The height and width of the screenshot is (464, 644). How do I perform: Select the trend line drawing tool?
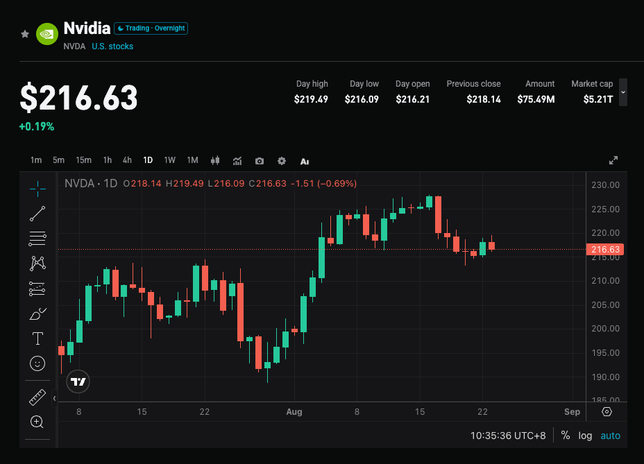[37, 214]
